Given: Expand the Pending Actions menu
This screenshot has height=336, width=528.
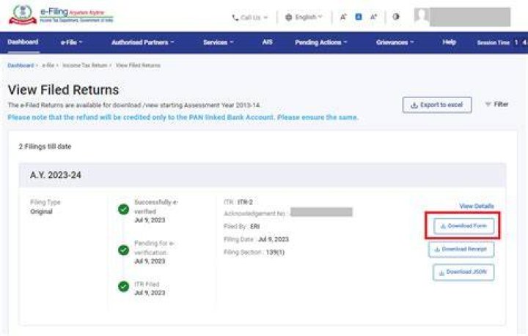Looking at the screenshot, I should tap(320, 42).
